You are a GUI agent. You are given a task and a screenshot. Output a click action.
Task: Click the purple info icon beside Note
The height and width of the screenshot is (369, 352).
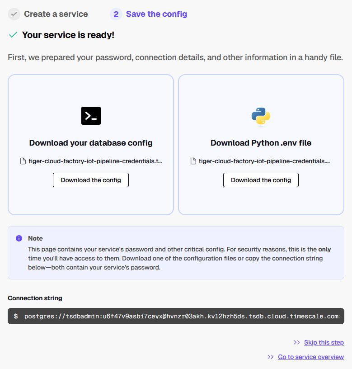click(19, 238)
